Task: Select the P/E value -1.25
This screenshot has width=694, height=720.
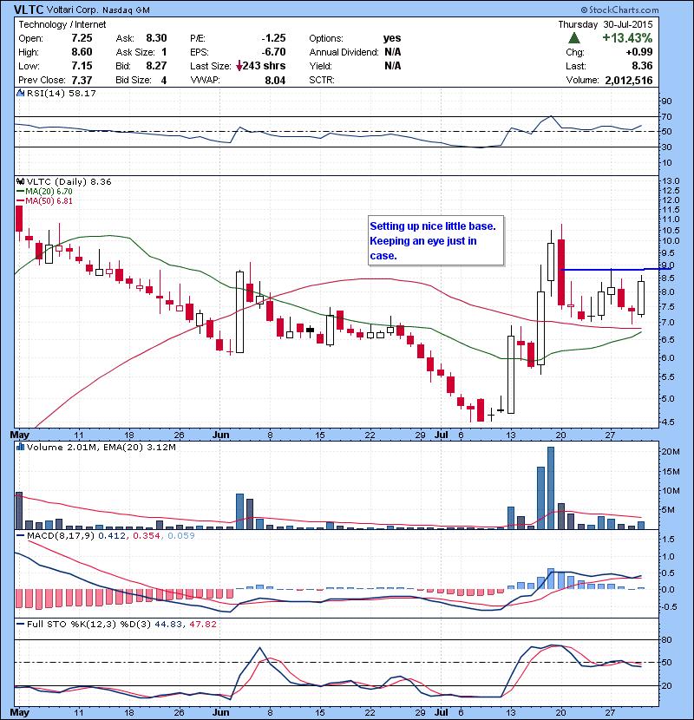Action: (274, 38)
